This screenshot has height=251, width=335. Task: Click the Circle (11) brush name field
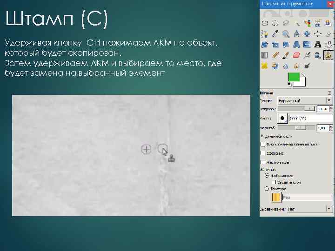coord(310,118)
